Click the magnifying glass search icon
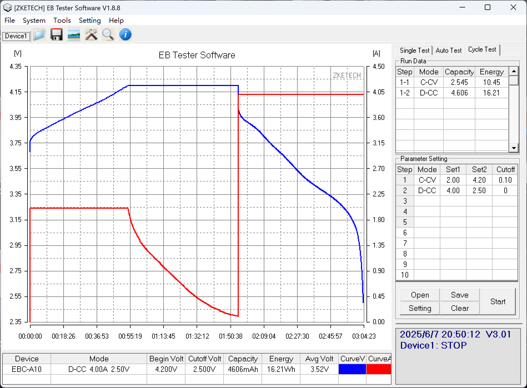527x388 pixels. (108, 35)
